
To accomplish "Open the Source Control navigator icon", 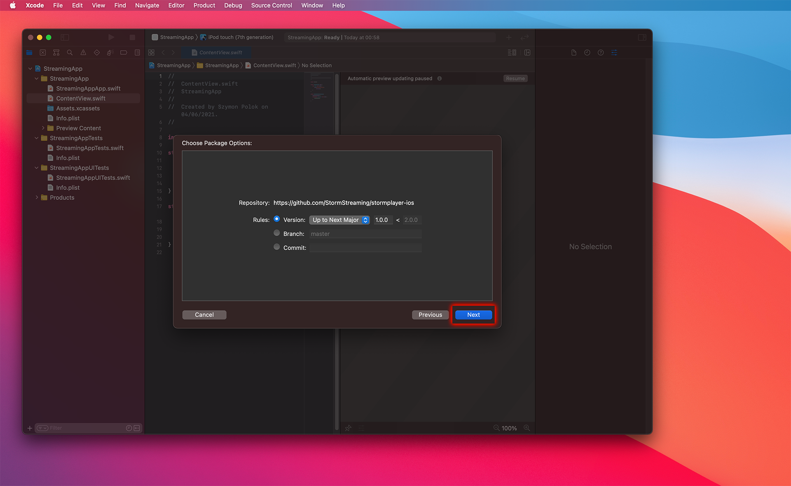I will (x=43, y=52).
